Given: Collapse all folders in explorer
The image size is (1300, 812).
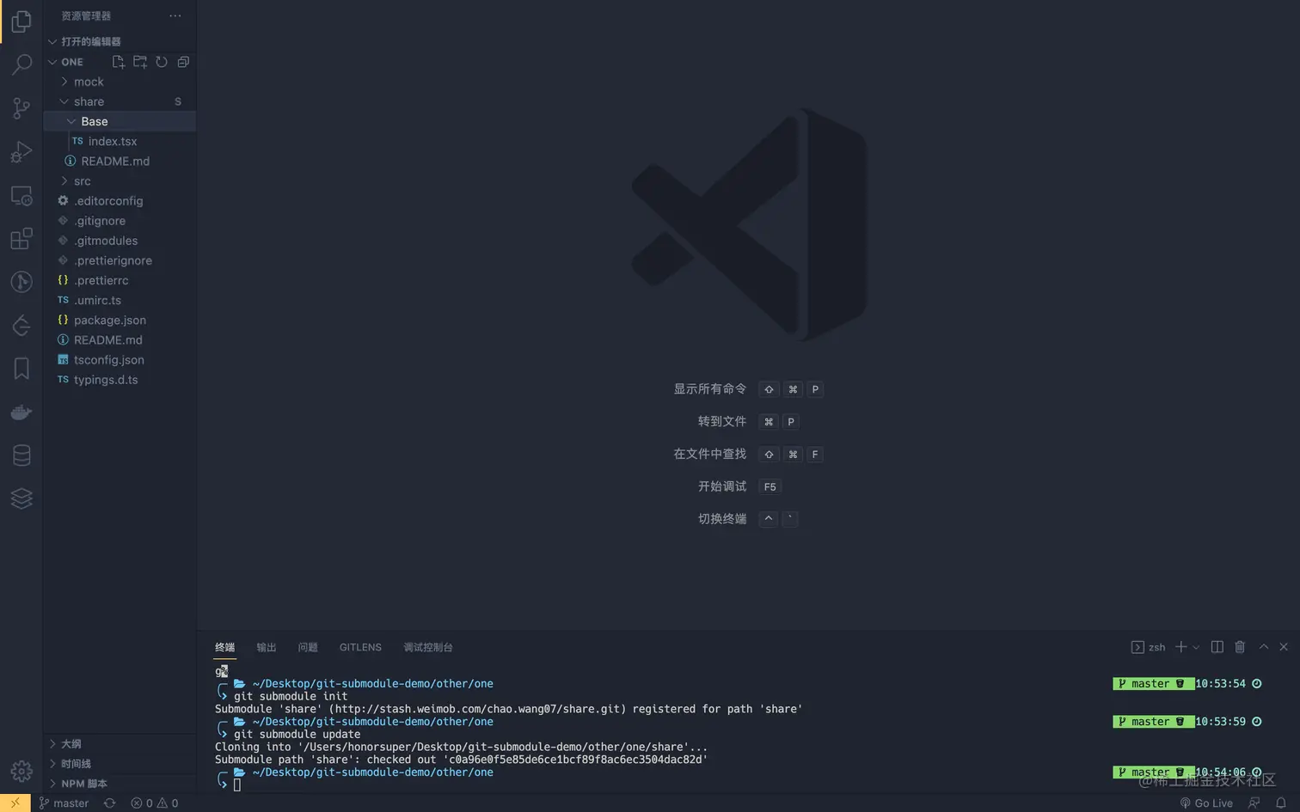Looking at the screenshot, I should click(183, 62).
